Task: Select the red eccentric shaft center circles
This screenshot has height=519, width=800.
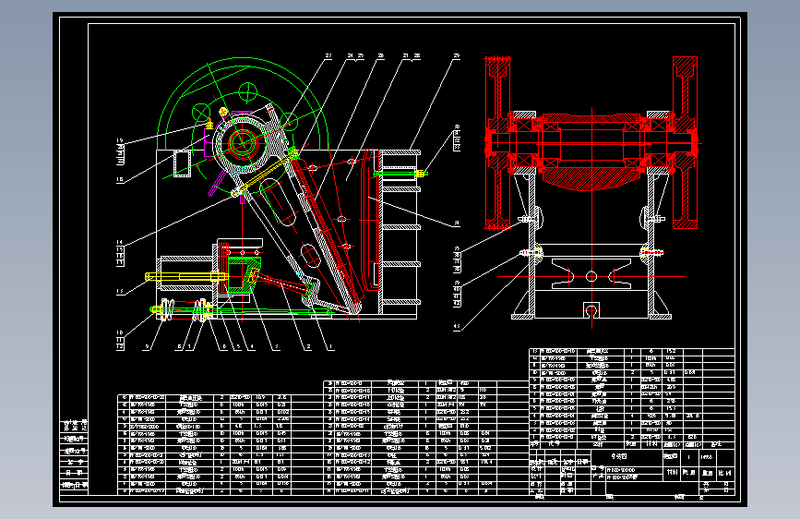Action: [x=243, y=142]
